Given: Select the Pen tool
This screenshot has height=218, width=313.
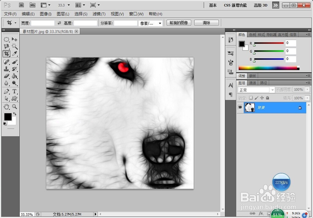Looking at the screenshot, I should (6, 91).
